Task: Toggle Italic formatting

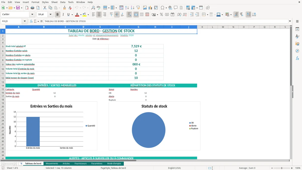Action: pyautogui.click(x=63, y=15)
